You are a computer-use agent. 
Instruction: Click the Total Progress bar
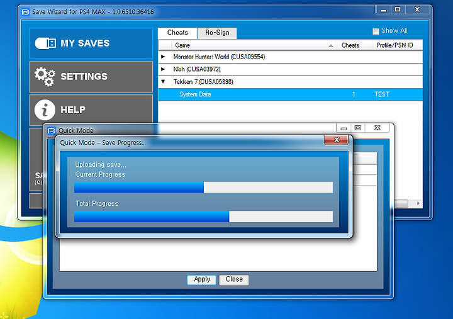[203, 216]
